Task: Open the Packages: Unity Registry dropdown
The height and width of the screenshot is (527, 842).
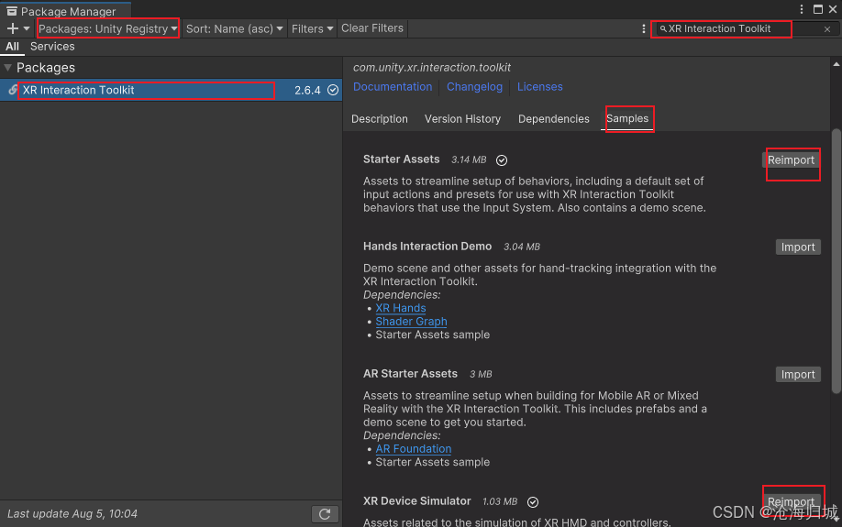Action: pyautogui.click(x=108, y=29)
